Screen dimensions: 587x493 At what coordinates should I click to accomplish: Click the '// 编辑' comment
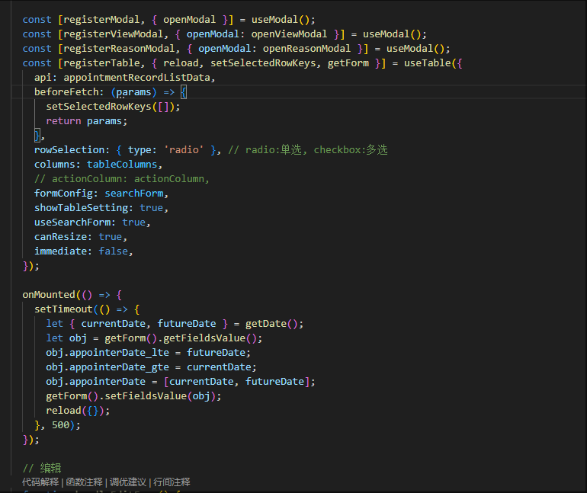click(42, 469)
